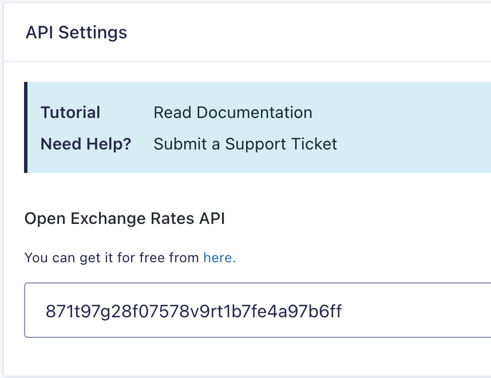Click the blue notice box empty background
The width and height of the screenshot is (491, 378).
[412, 127]
